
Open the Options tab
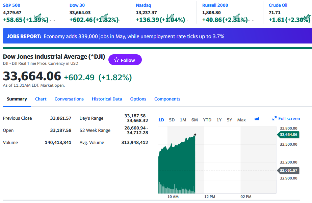click(x=138, y=99)
